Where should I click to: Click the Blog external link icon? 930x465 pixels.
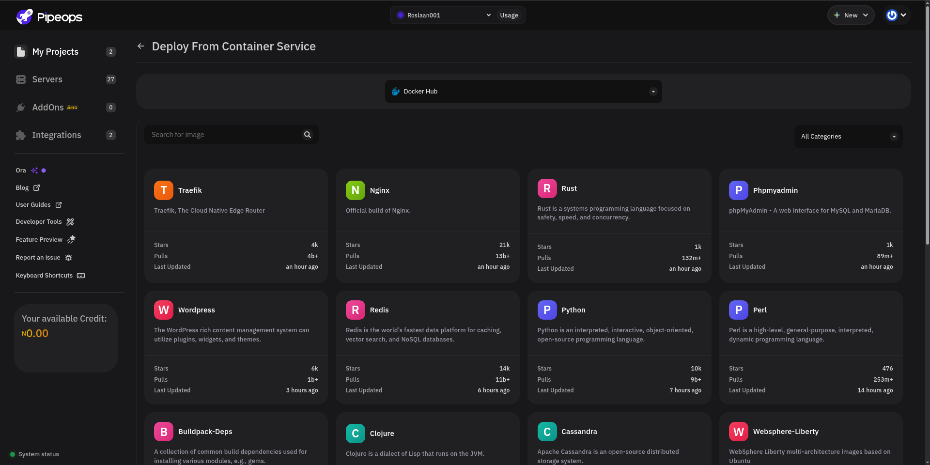point(36,187)
